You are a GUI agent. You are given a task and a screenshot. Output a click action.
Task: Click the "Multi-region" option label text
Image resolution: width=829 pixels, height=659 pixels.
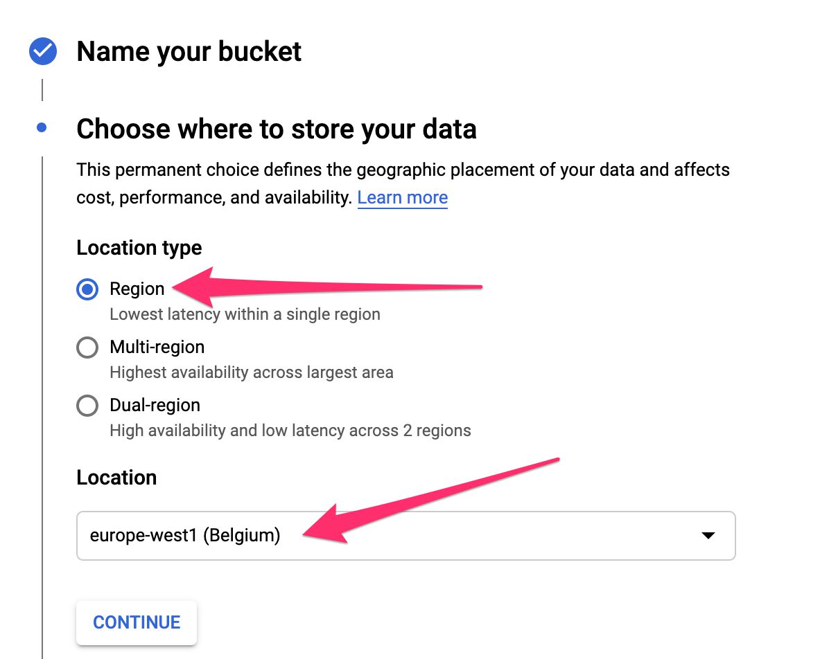click(x=157, y=347)
